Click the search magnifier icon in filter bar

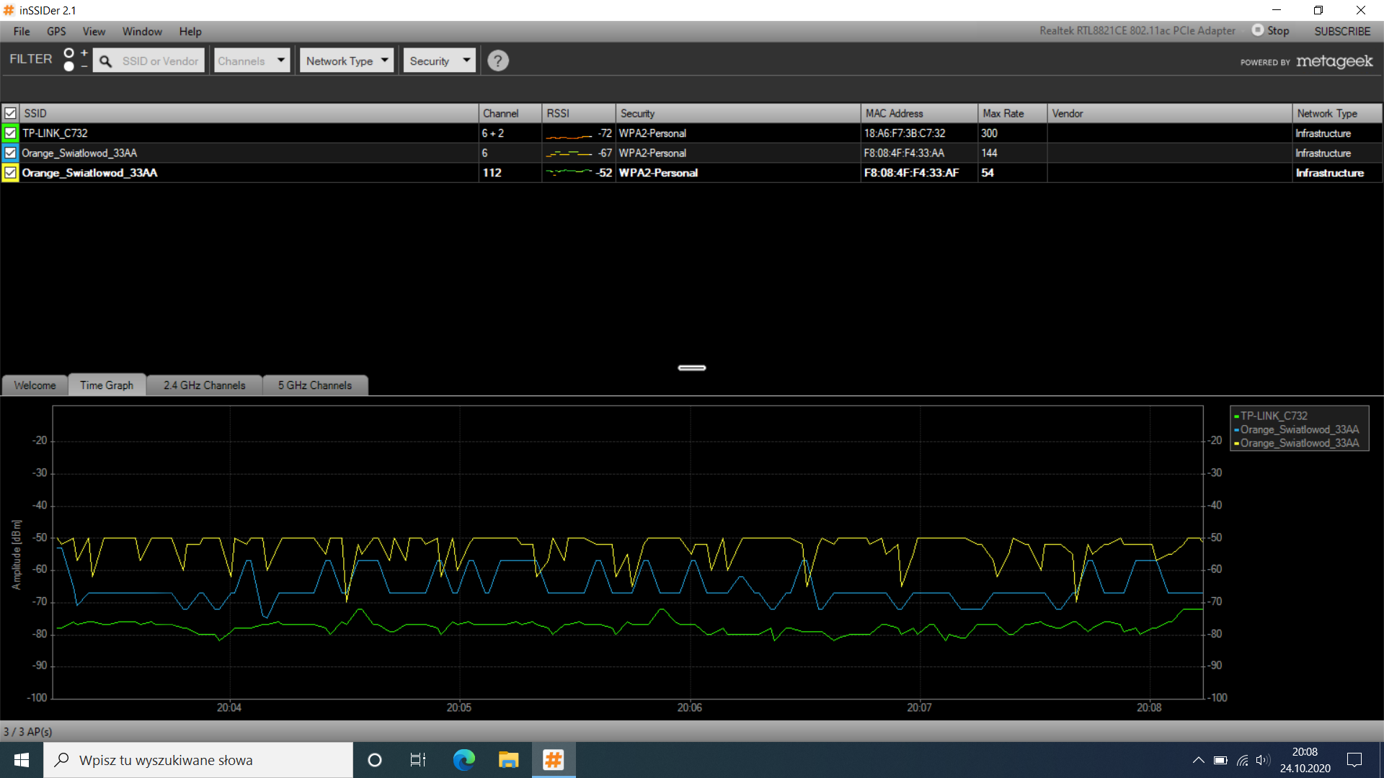105,61
